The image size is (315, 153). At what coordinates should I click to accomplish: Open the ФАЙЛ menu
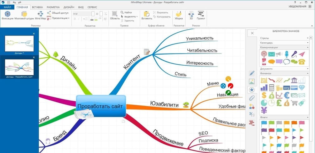coord(7,7)
